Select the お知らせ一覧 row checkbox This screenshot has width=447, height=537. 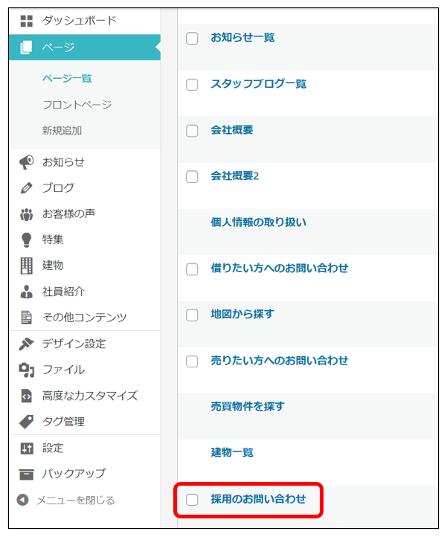(192, 38)
